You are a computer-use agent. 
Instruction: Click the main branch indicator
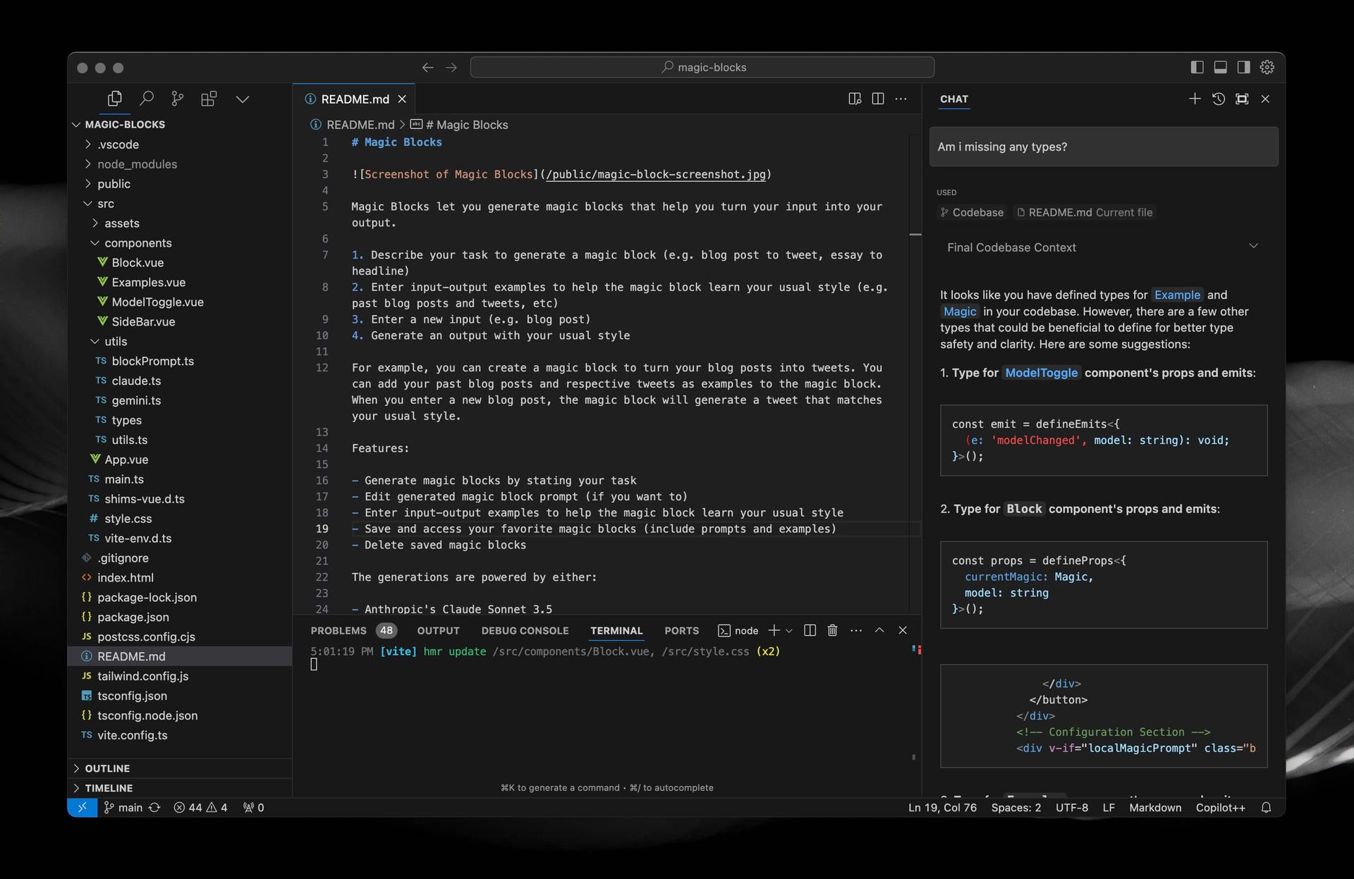(123, 808)
